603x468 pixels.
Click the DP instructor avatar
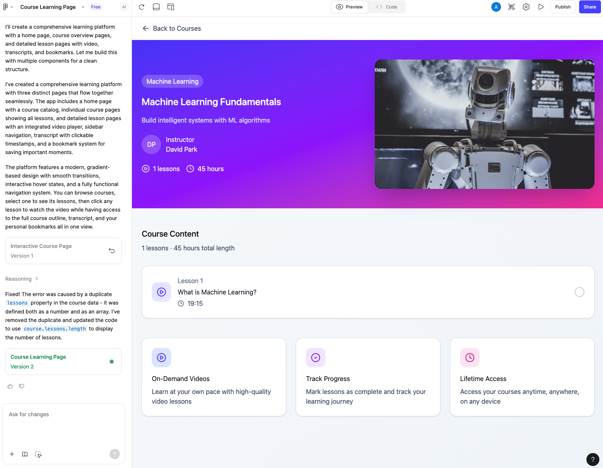[151, 144]
